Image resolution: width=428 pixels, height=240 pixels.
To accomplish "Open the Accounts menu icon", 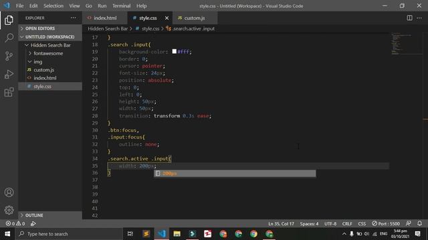I will tap(9, 193).
